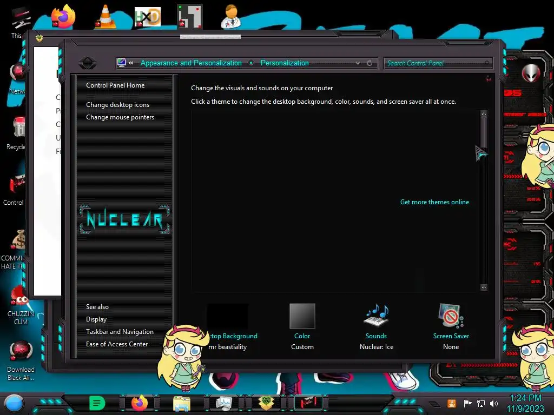554x415 pixels.
Task: Go to Control Panel Home
Action: 115,85
